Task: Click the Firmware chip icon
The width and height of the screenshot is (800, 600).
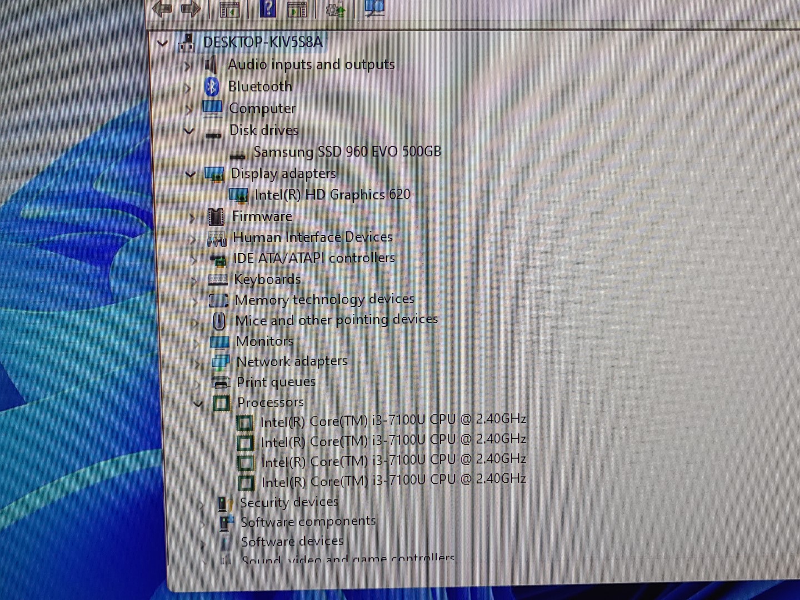Action: pyautogui.click(x=216, y=217)
